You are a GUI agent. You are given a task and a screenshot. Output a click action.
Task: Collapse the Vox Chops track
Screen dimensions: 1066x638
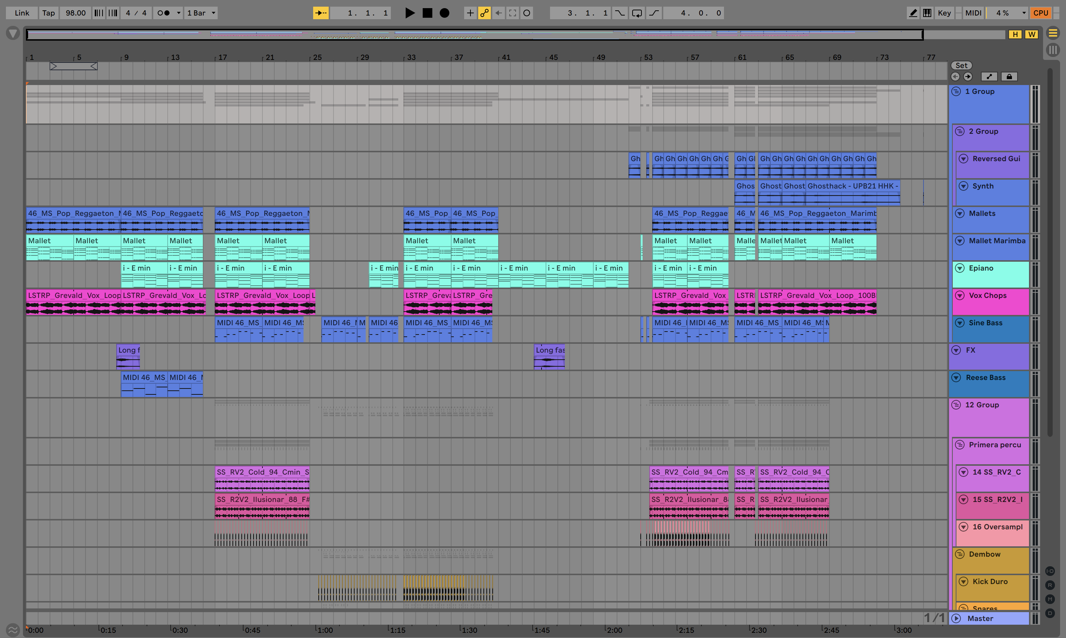pos(960,295)
